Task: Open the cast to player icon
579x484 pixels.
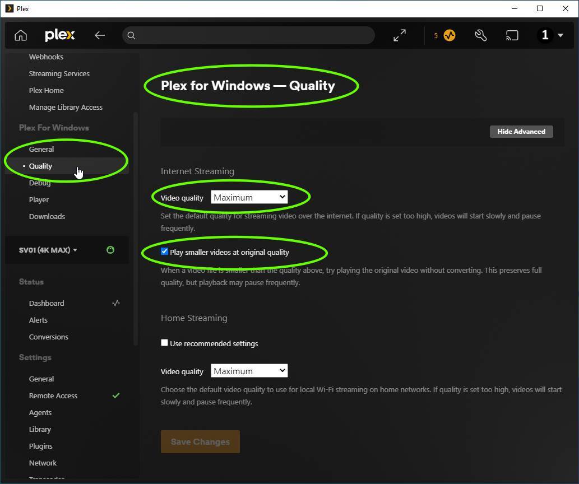Action: [x=512, y=35]
